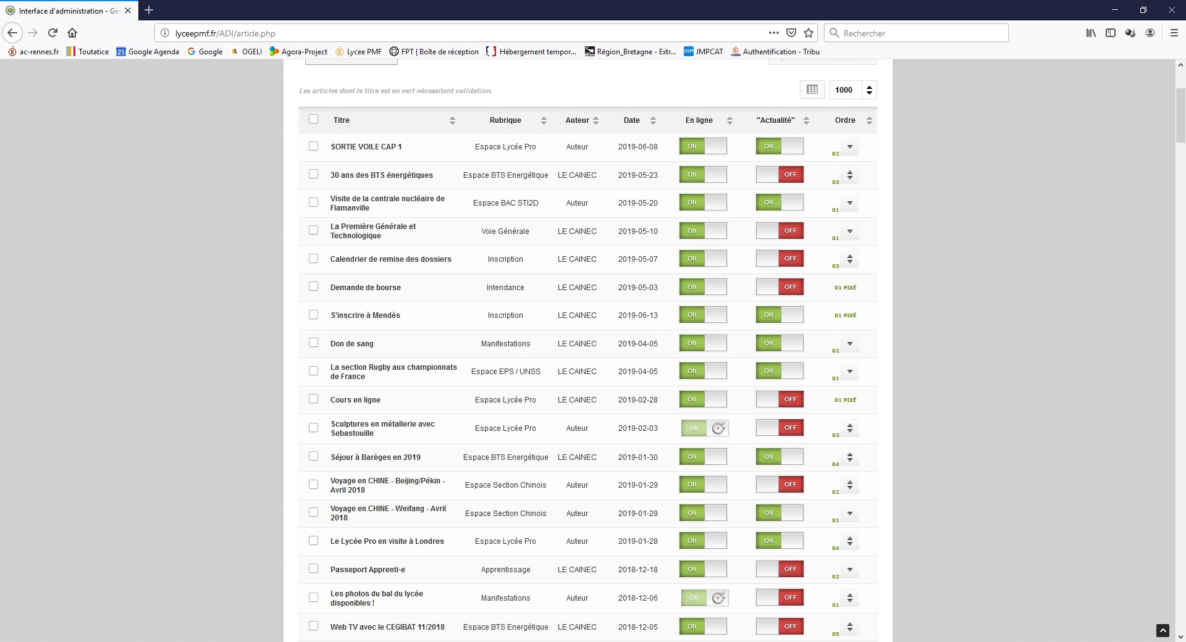Click the scroll-to-top arrow icon
Image resolution: width=1186 pixels, height=642 pixels.
pyautogui.click(x=1162, y=630)
